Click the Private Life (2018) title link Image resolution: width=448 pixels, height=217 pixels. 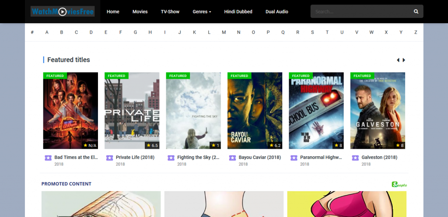(135, 157)
